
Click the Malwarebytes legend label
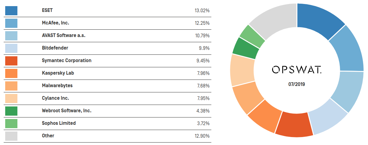pyautogui.click(x=57, y=86)
